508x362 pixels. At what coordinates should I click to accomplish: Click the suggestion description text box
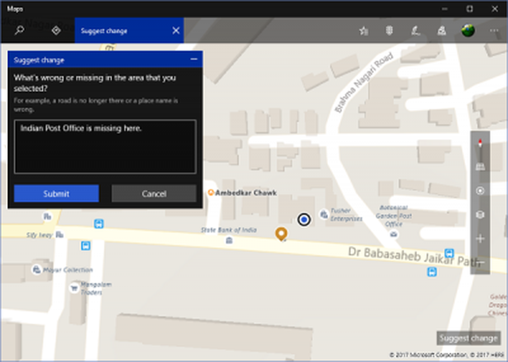pos(105,147)
